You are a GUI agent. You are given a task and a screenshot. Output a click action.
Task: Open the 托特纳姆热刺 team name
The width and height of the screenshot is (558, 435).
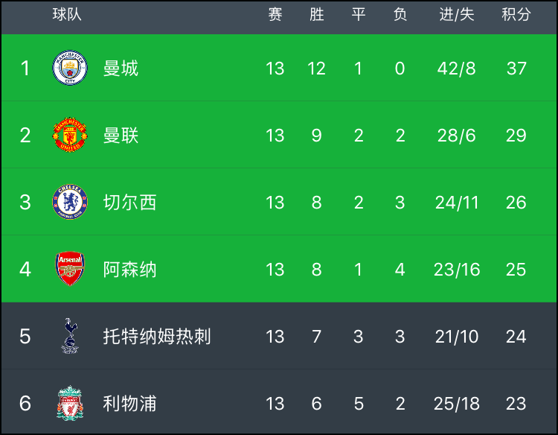pyautogui.click(x=157, y=337)
